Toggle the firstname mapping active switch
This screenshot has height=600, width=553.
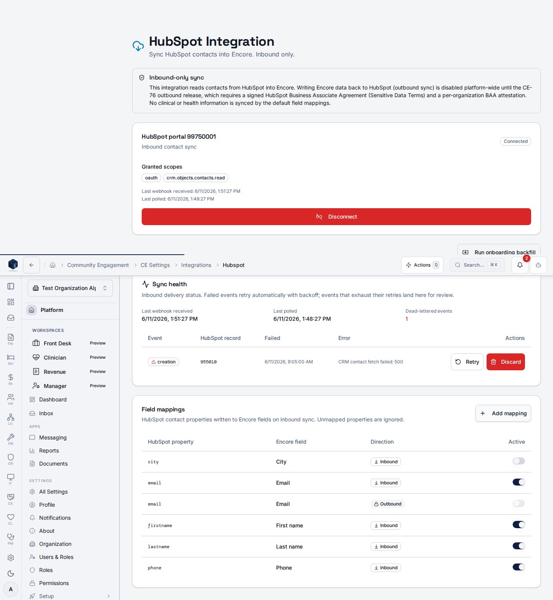pos(518,525)
